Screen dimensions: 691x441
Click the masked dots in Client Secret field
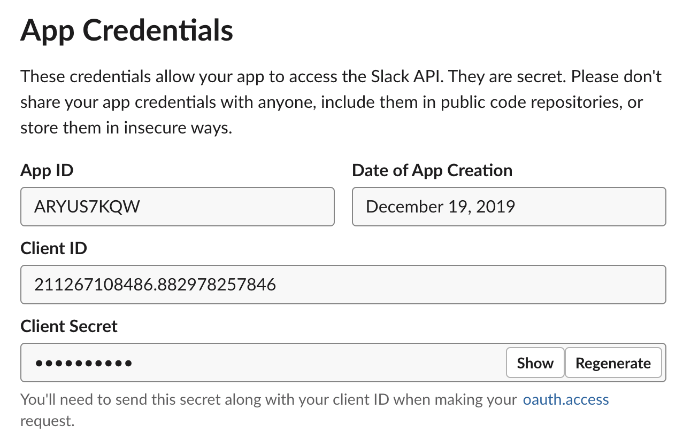(x=83, y=364)
